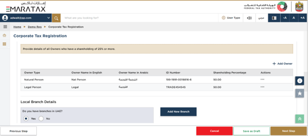Select Yes for branches in UAE

click(x=26, y=118)
